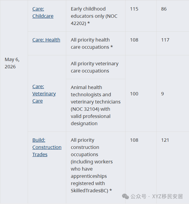Select the value 86 in Childcare row
Screen dimensions: 189x204
(164, 9)
